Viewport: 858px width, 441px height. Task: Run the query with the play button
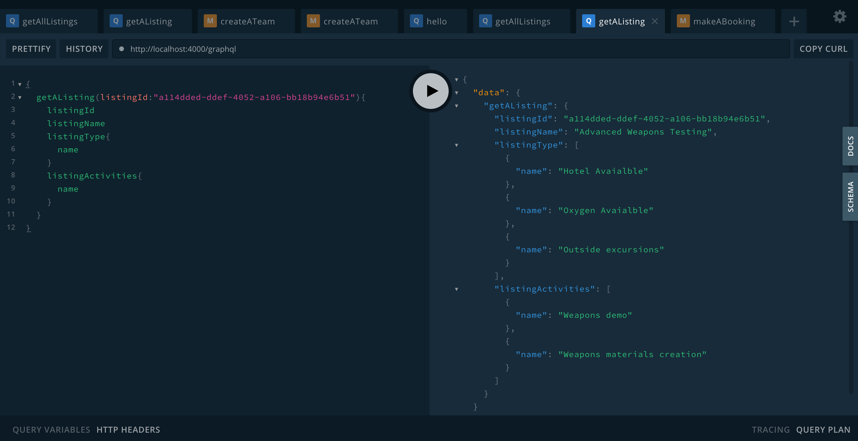[431, 91]
